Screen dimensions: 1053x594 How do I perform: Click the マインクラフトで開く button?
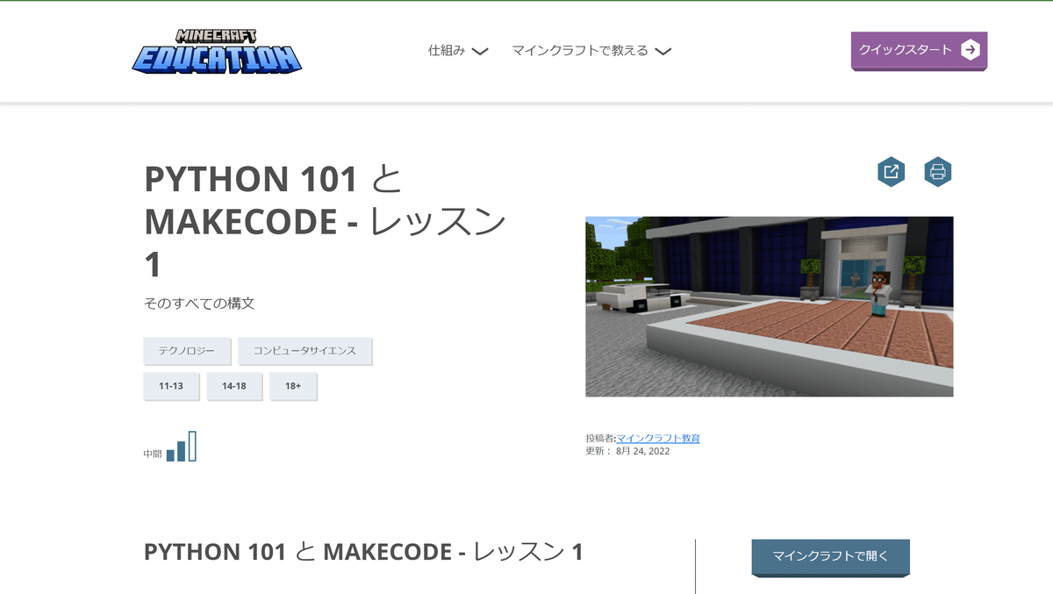click(829, 557)
